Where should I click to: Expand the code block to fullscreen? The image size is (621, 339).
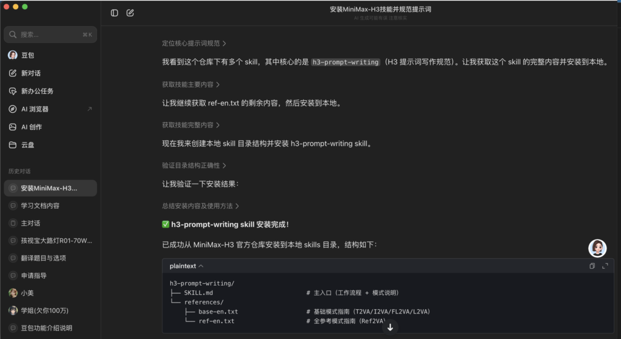[605, 266]
